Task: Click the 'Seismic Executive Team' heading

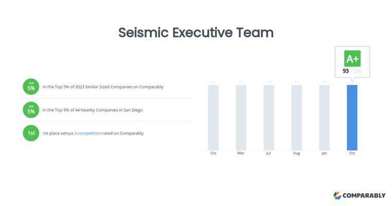Action: point(196,32)
